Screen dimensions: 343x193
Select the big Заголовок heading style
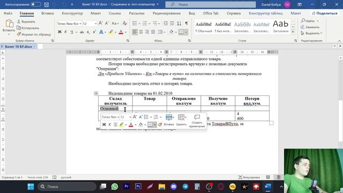[x=281, y=26]
